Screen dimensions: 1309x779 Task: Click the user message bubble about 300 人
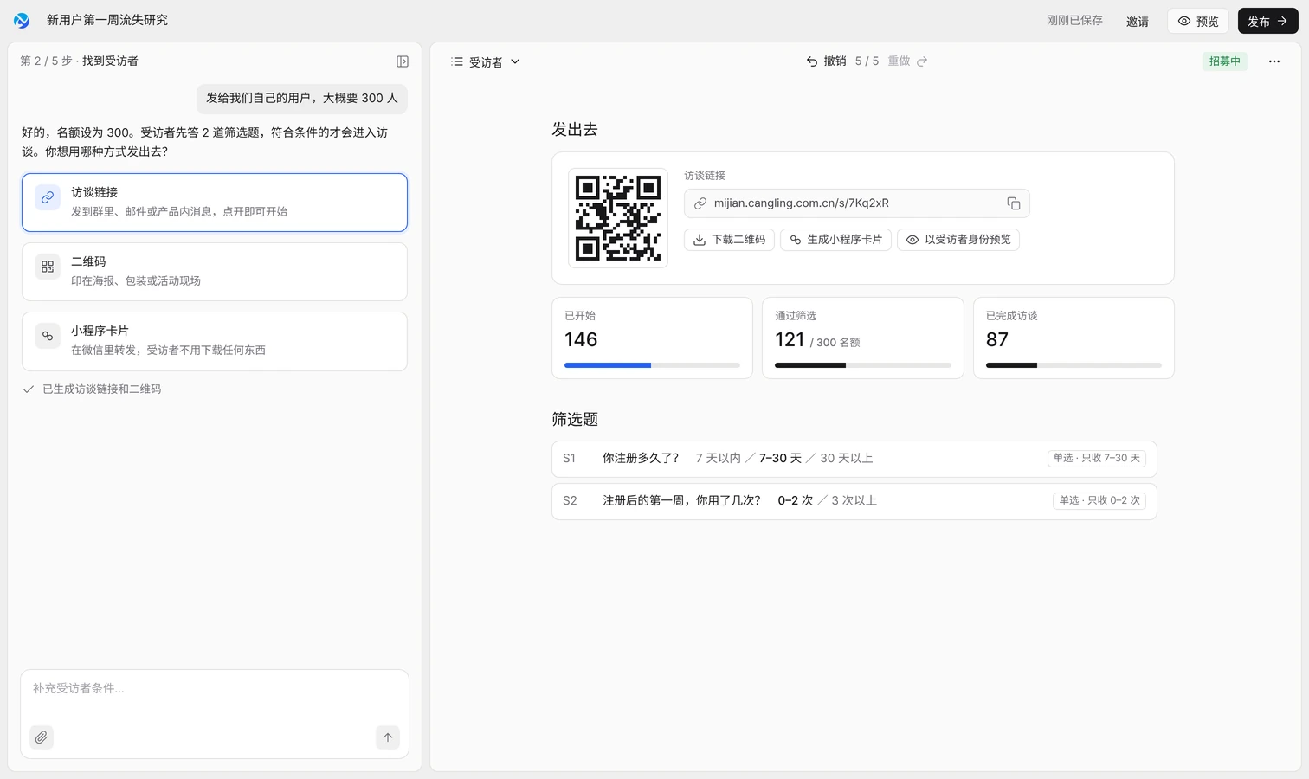coord(302,99)
